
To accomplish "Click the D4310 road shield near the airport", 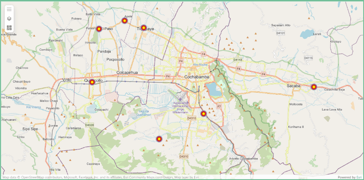I will (191, 118).
